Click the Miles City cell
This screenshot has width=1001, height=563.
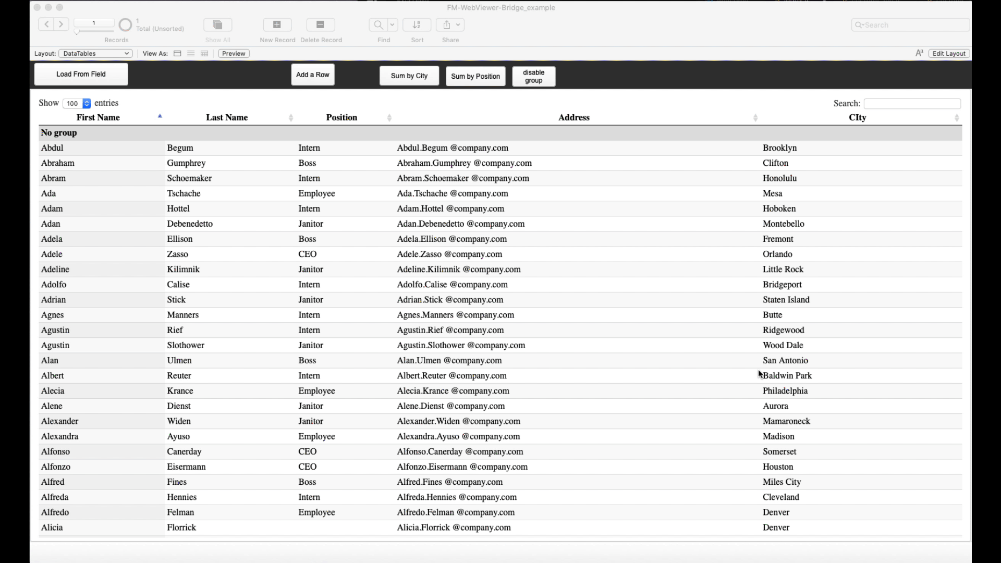coord(861,482)
